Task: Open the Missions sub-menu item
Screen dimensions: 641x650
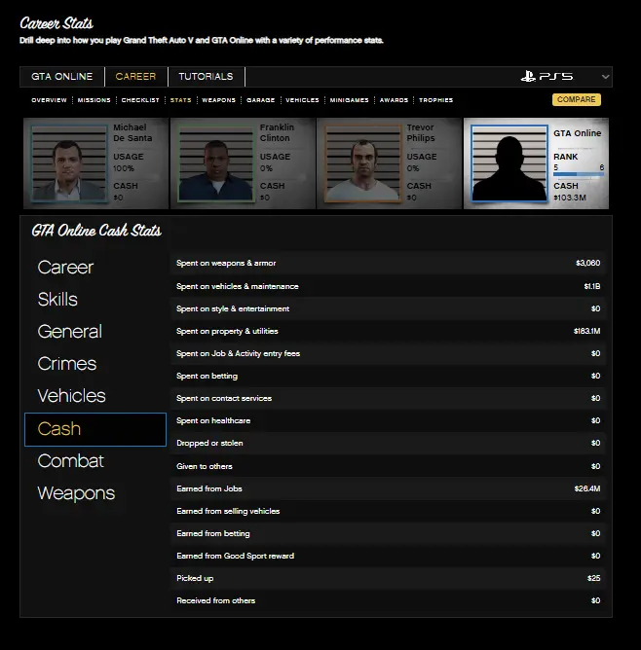Action: (x=94, y=100)
